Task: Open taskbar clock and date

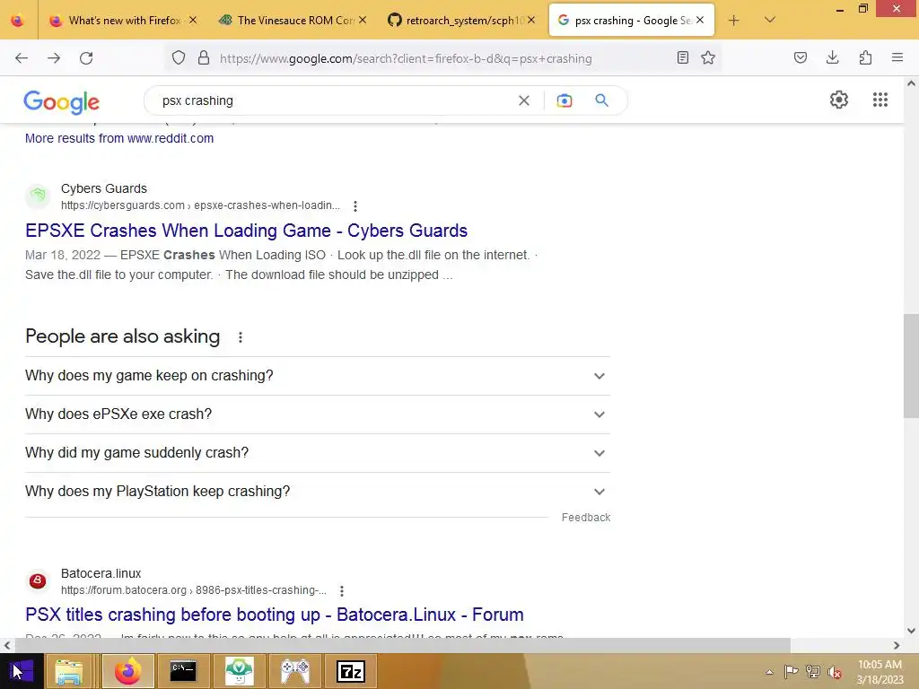Action: point(880,672)
